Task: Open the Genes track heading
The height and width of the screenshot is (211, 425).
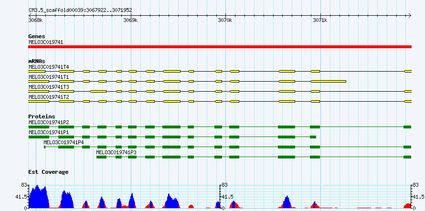Action: (37, 36)
